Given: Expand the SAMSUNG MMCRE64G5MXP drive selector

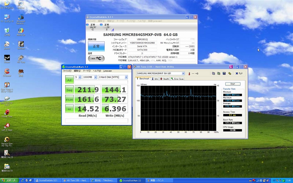Looking at the screenshot, I should (x=161, y=73).
